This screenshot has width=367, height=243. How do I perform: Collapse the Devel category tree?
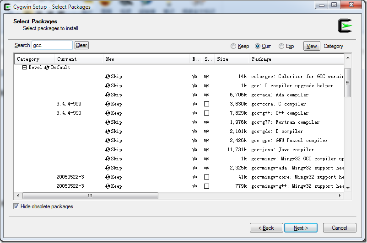24,68
